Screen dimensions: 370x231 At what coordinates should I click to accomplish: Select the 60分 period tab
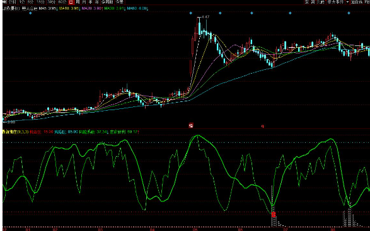pyautogui.click(x=62, y=2)
